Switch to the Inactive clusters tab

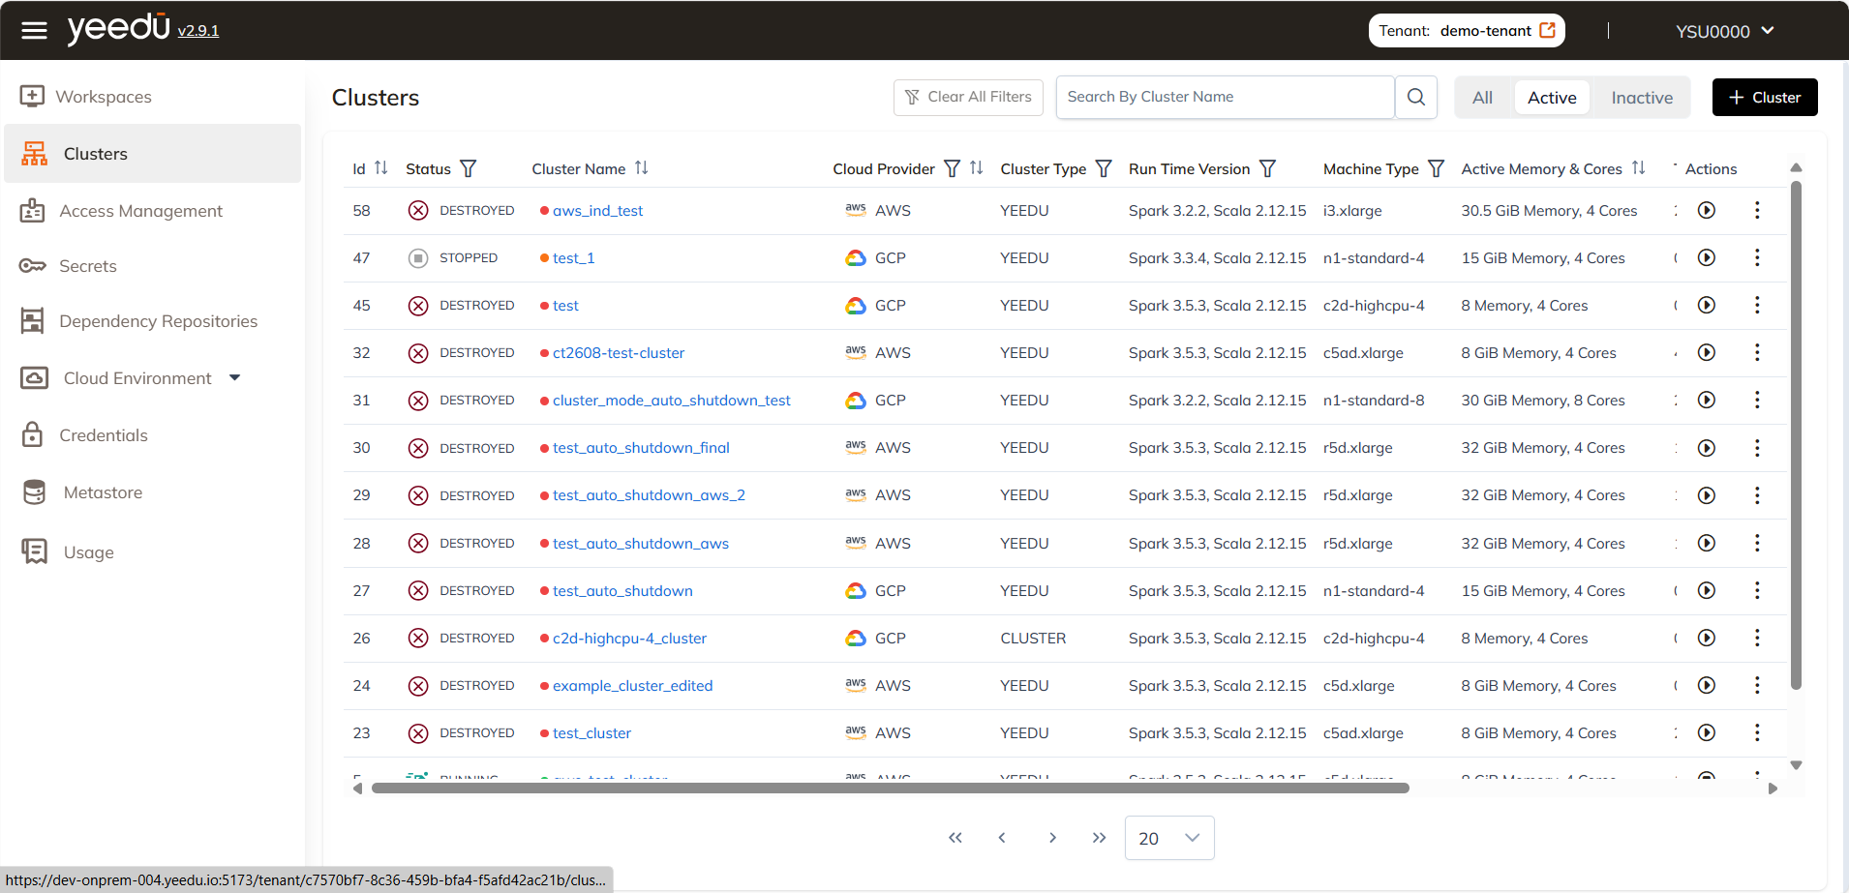tap(1641, 97)
